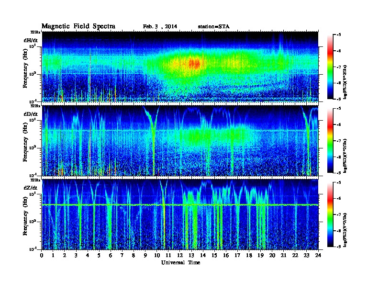The width and height of the screenshot is (379, 293).
Task: Click the "23" hour tick label
Action: (x=306, y=255)
